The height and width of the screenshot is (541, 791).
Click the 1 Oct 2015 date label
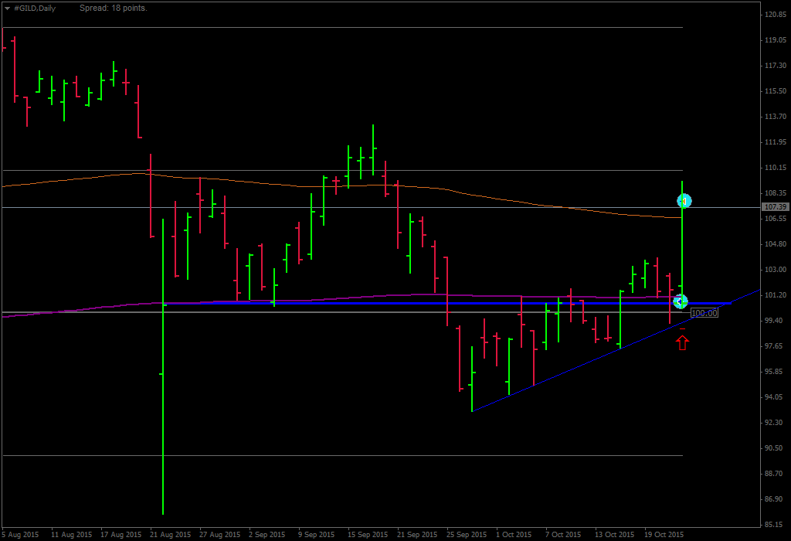pos(514,535)
